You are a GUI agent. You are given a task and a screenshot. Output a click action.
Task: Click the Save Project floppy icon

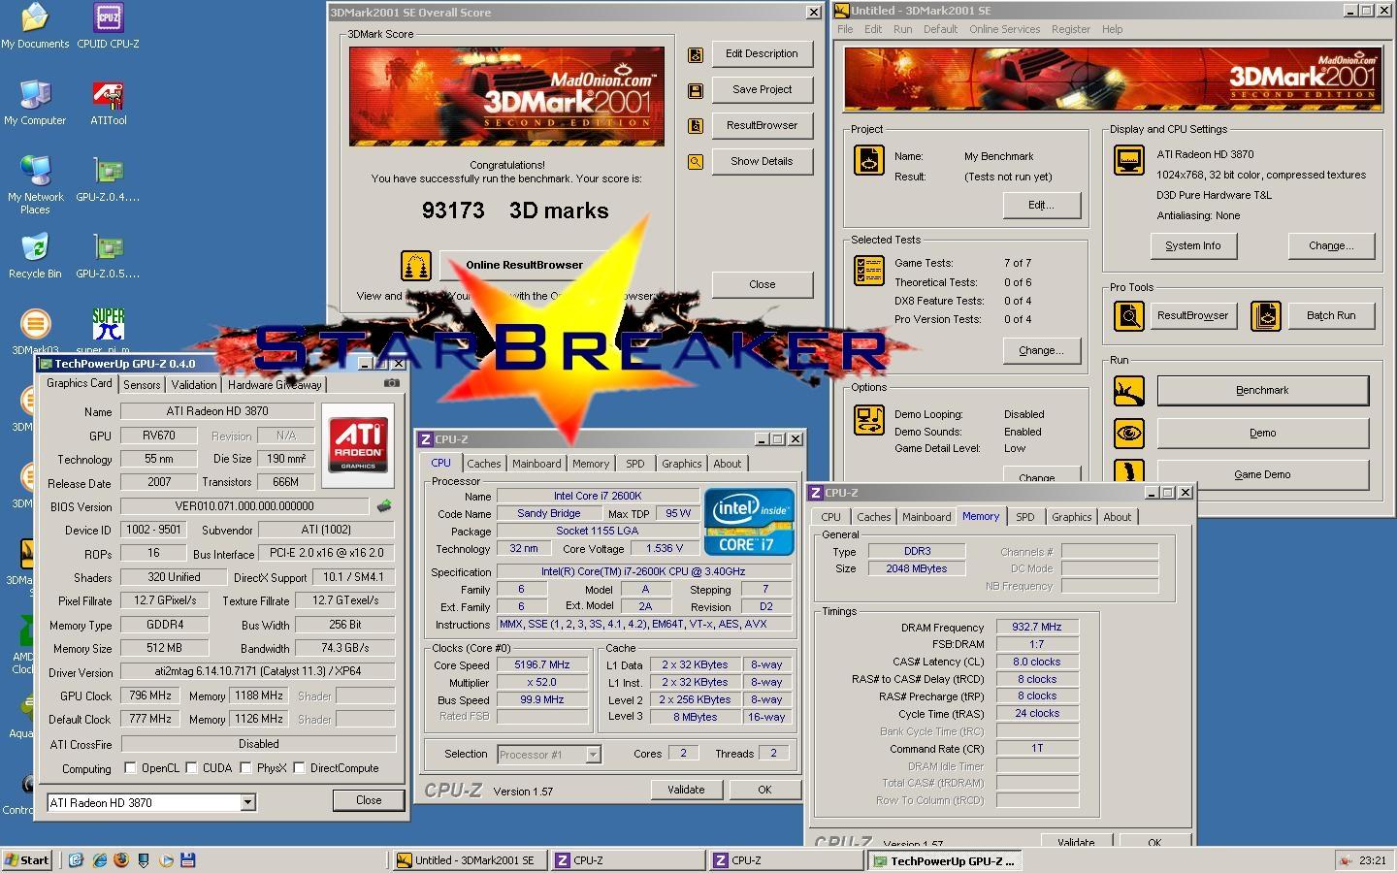(696, 90)
